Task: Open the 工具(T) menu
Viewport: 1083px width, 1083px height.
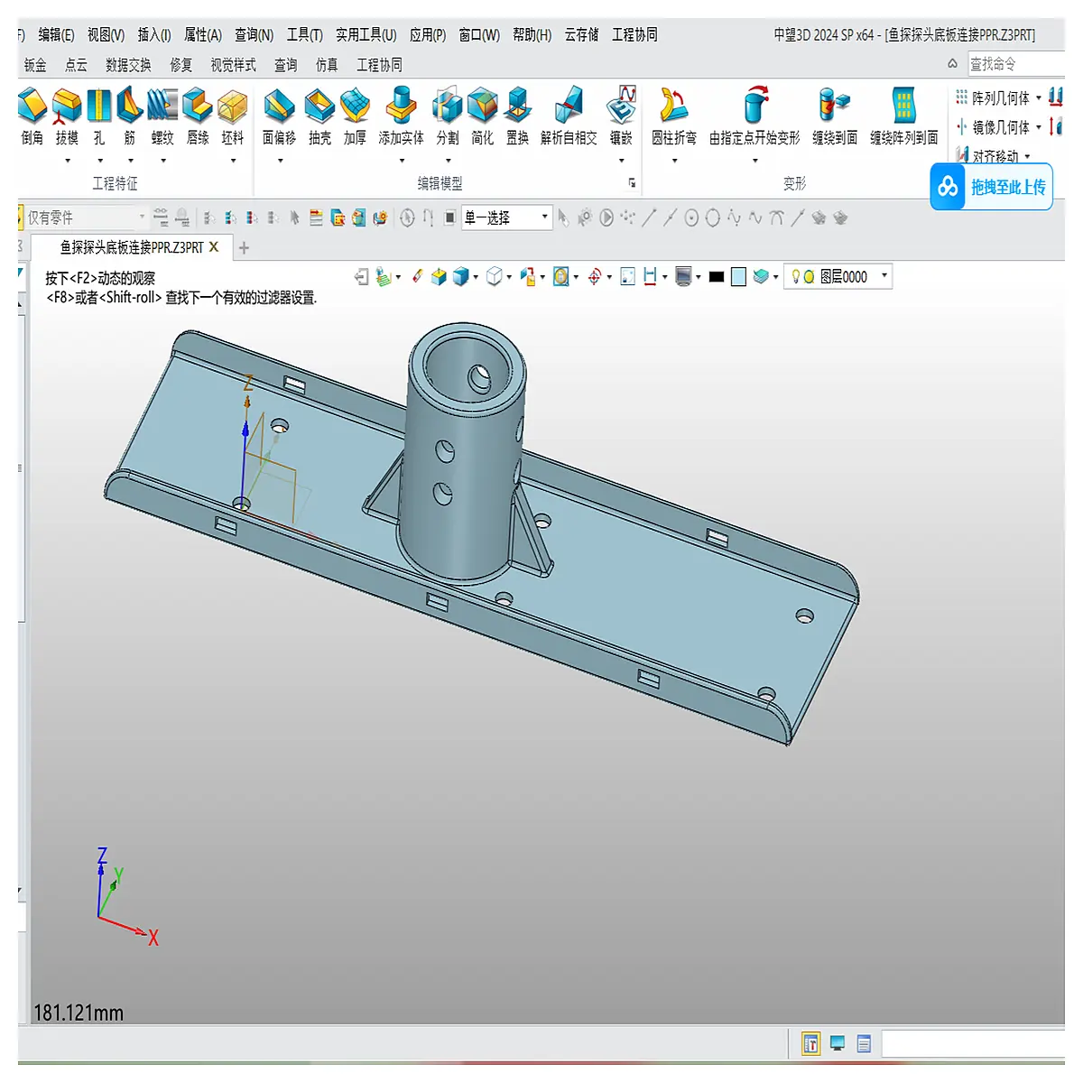Action: pyautogui.click(x=305, y=34)
